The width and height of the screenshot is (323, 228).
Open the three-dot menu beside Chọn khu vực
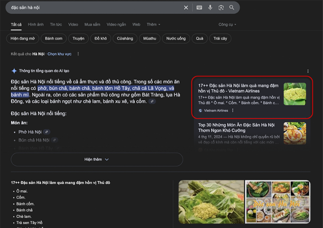click(78, 54)
